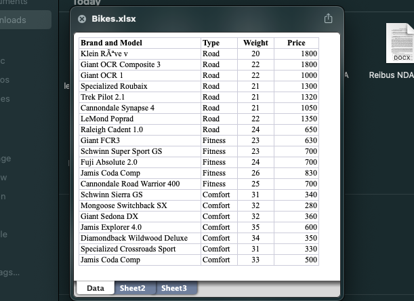Viewport: 414px width, 301px height.
Task: Select the Jamis Explorer 4.0 cell
Action: pos(140,227)
